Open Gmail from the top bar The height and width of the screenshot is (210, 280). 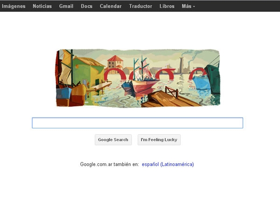coord(66,6)
